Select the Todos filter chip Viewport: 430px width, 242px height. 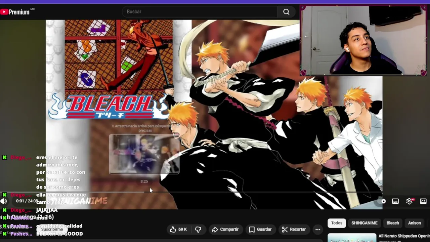(337, 223)
